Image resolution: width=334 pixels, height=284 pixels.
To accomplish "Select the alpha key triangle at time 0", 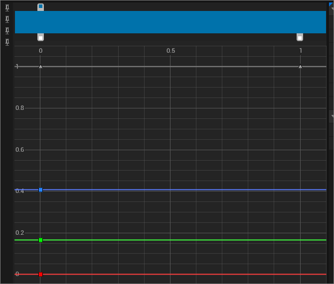I will (x=41, y=67).
